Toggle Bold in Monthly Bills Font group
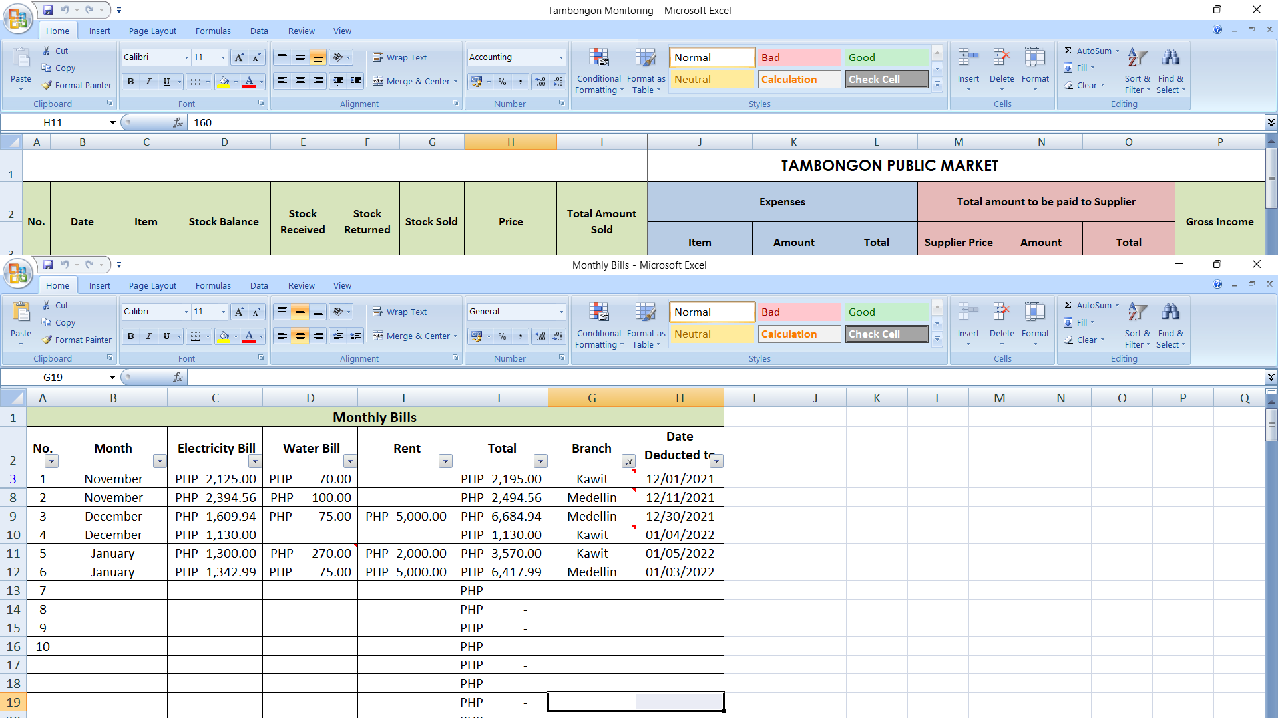This screenshot has height=718, width=1278. click(130, 336)
